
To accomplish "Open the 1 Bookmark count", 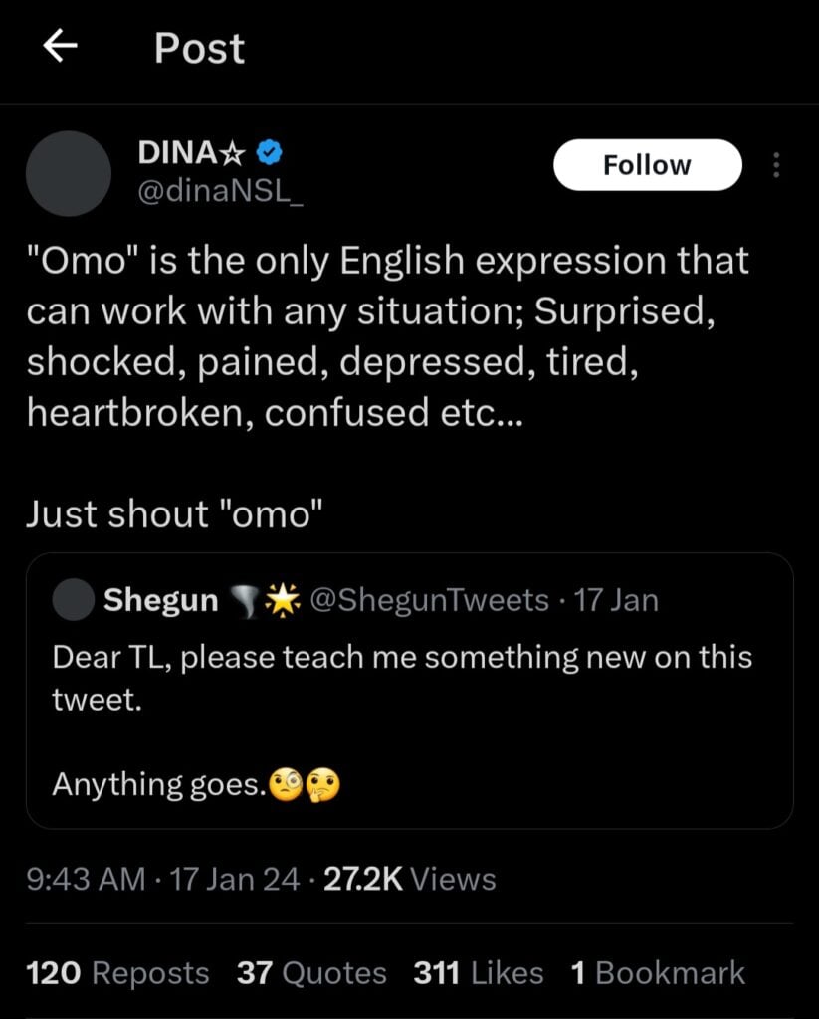I will pos(658,973).
